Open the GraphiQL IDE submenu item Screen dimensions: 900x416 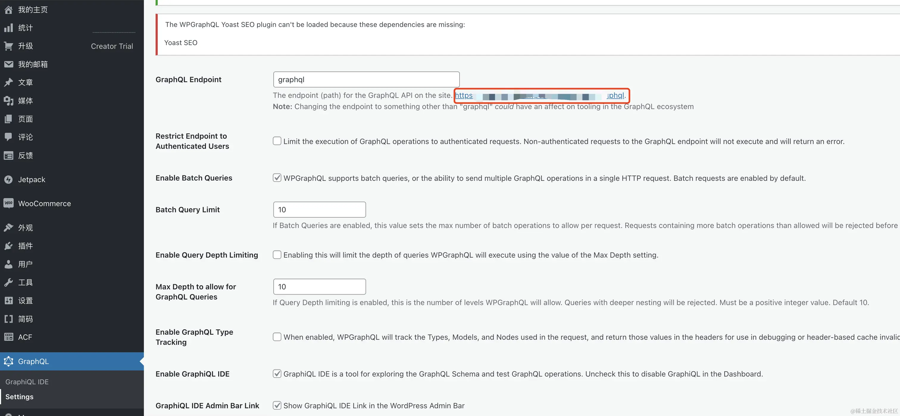[x=27, y=382]
